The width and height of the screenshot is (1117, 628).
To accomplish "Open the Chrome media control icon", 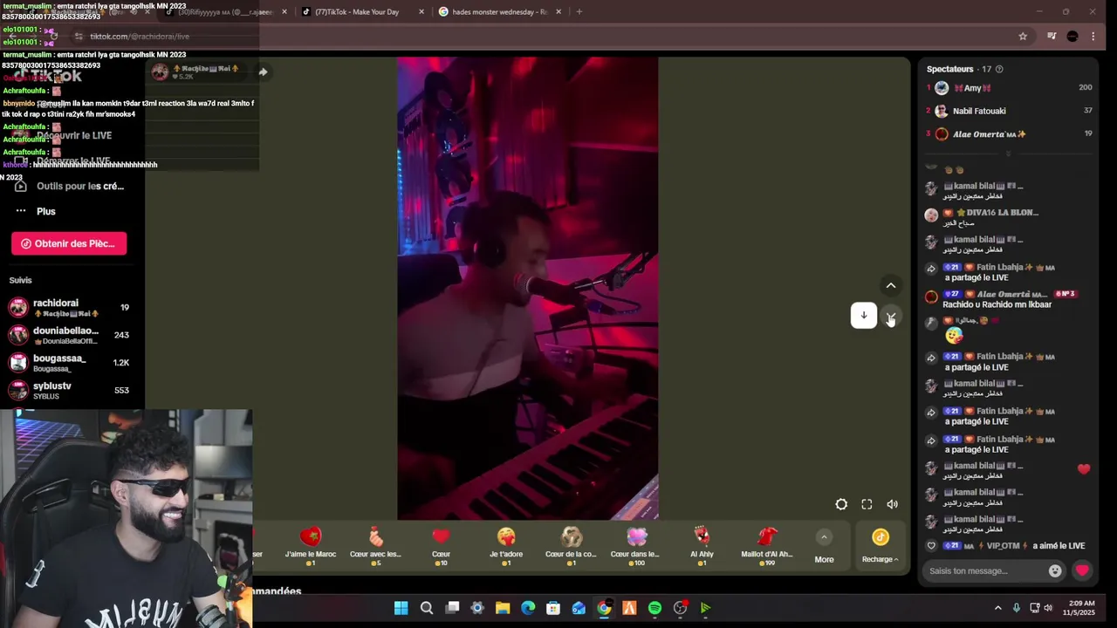I will pos(1052,37).
